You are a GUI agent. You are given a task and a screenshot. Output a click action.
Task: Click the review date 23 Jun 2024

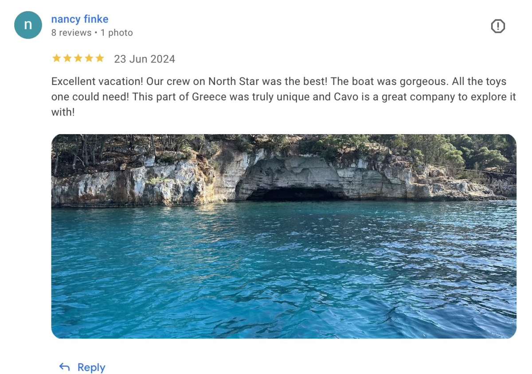pyautogui.click(x=145, y=59)
